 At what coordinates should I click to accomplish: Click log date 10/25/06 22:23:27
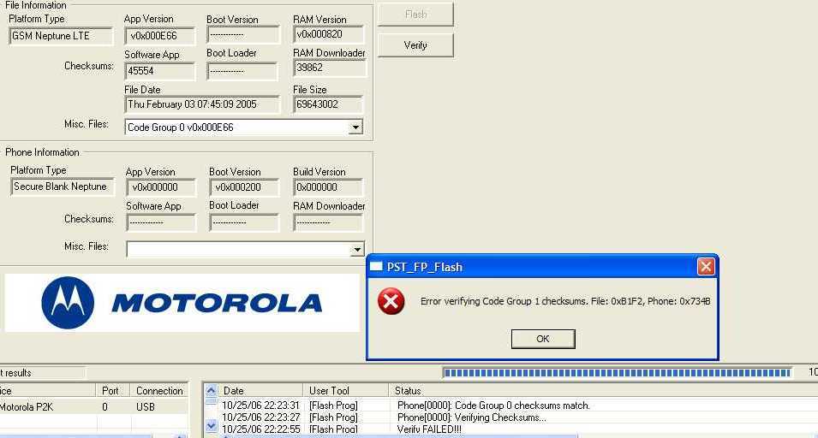(x=261, y=417)
